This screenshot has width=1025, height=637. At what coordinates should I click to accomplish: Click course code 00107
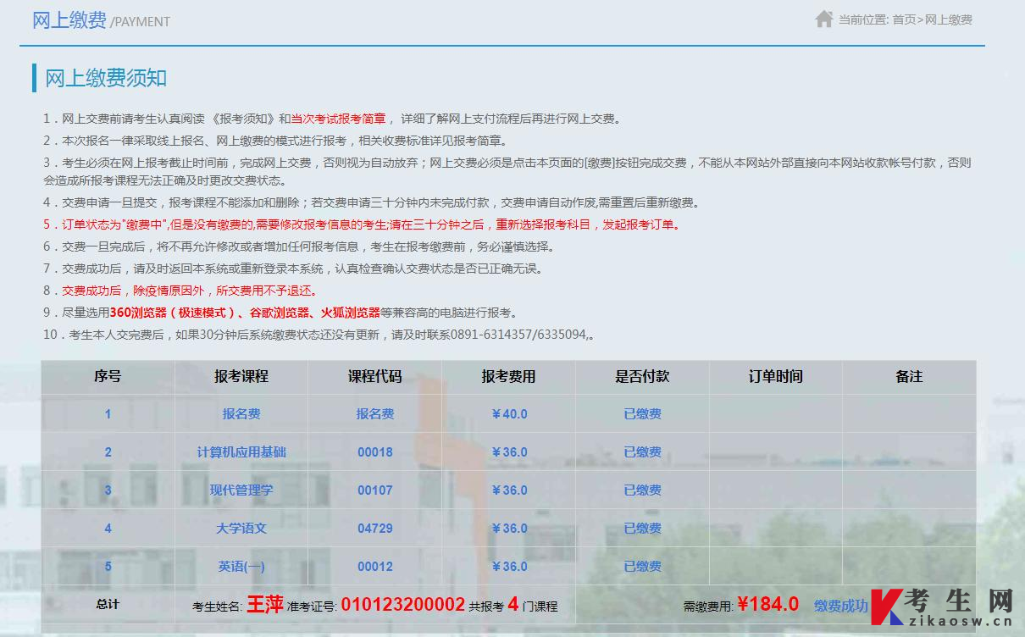click(x=375, y=490)
